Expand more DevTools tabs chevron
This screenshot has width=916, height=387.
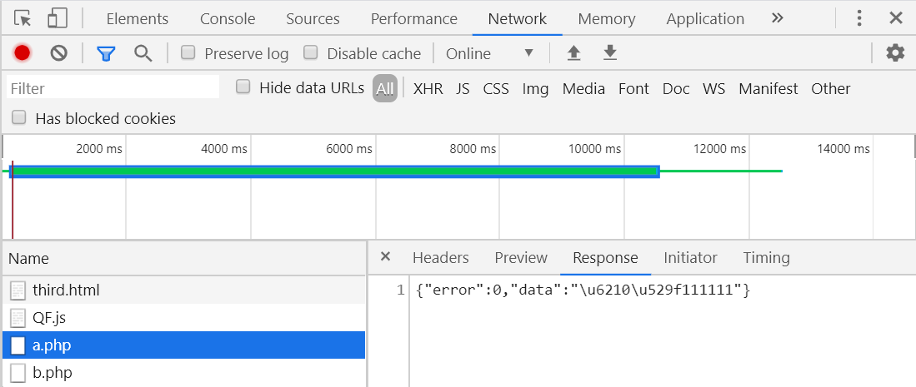pos(777,18)
